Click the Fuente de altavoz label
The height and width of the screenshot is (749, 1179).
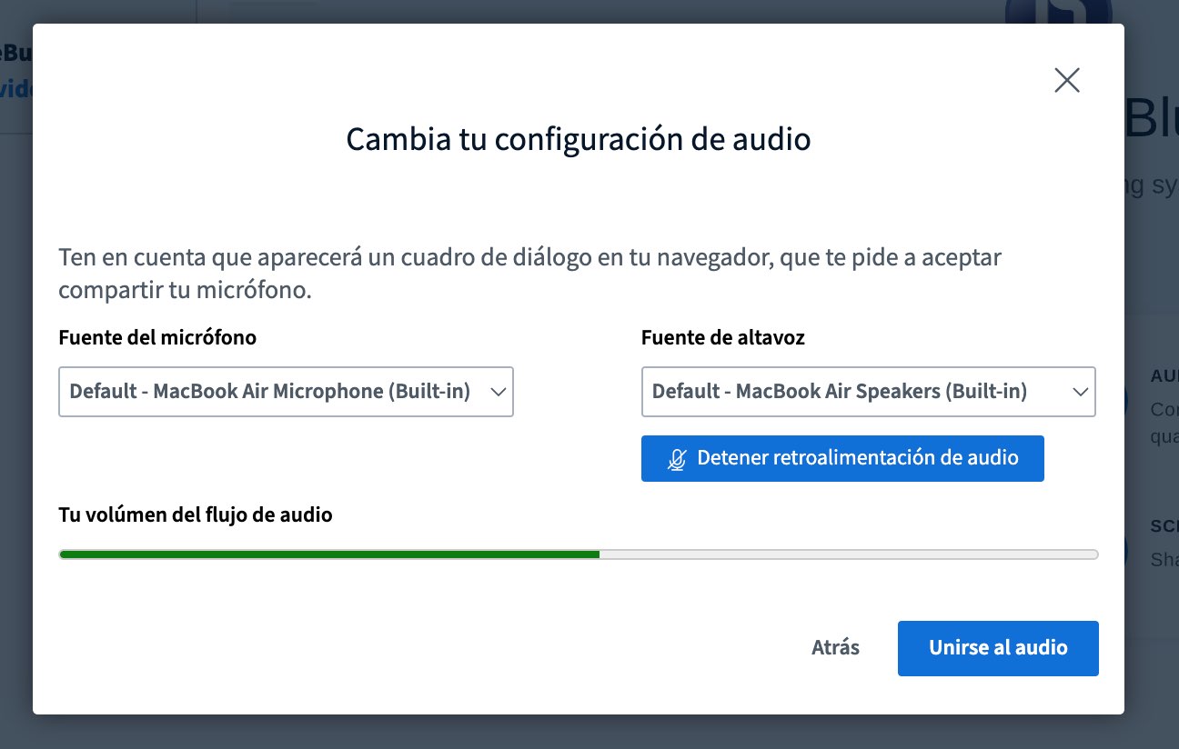pyautogui.click(x=723, y=337)
